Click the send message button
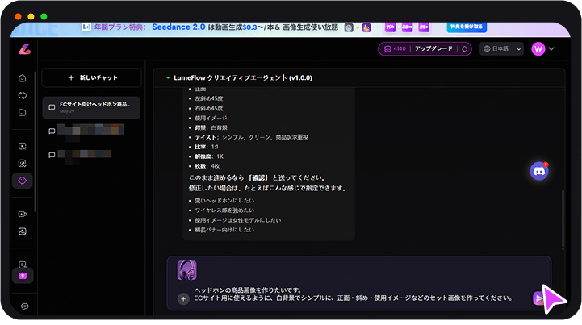This screenshot has width=582, height=325. 539,298
